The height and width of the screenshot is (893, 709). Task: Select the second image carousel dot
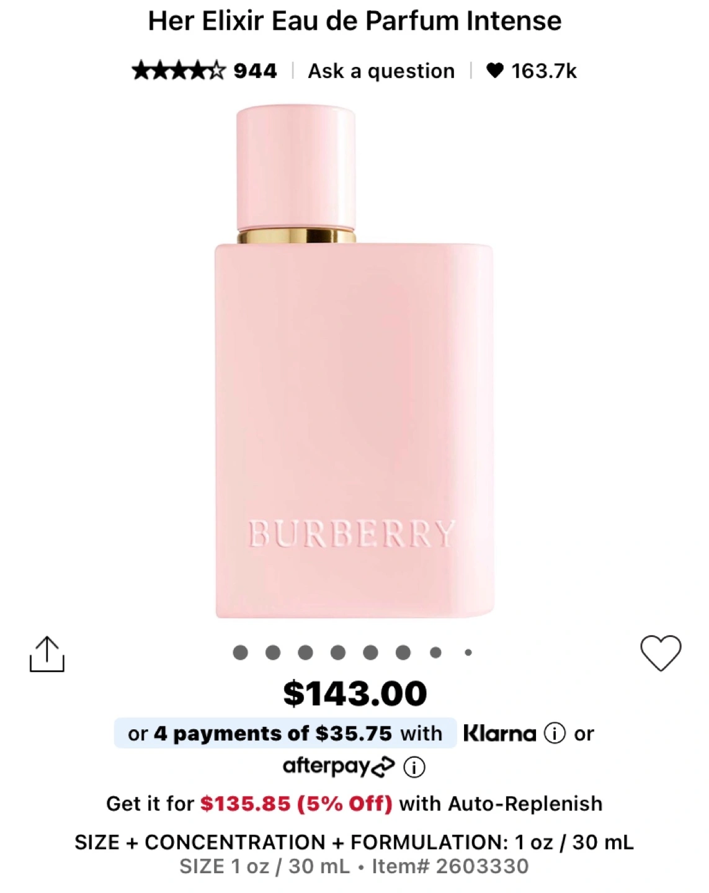(273, 652)
